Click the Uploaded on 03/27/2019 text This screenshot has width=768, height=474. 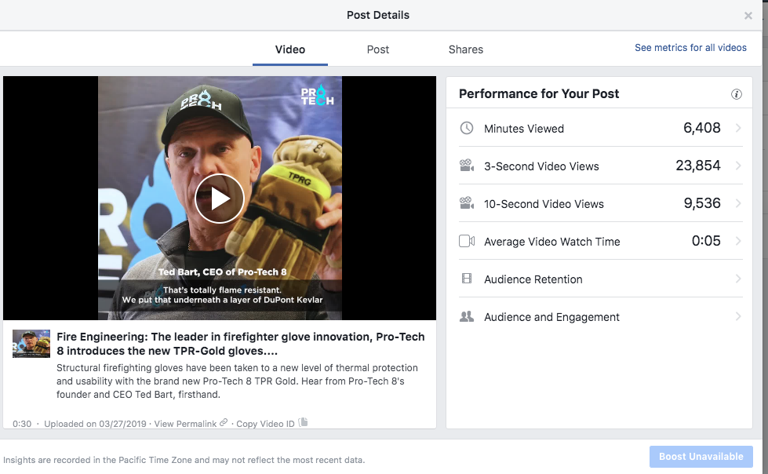coord(95,424)
